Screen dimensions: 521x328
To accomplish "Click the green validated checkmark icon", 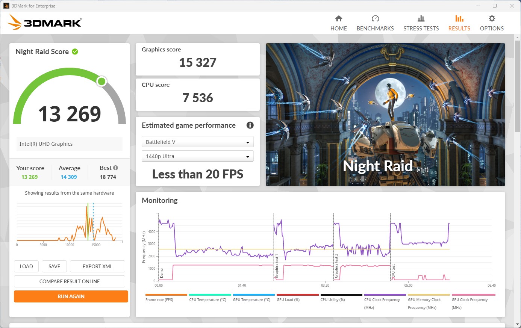I will click(75, 51).
